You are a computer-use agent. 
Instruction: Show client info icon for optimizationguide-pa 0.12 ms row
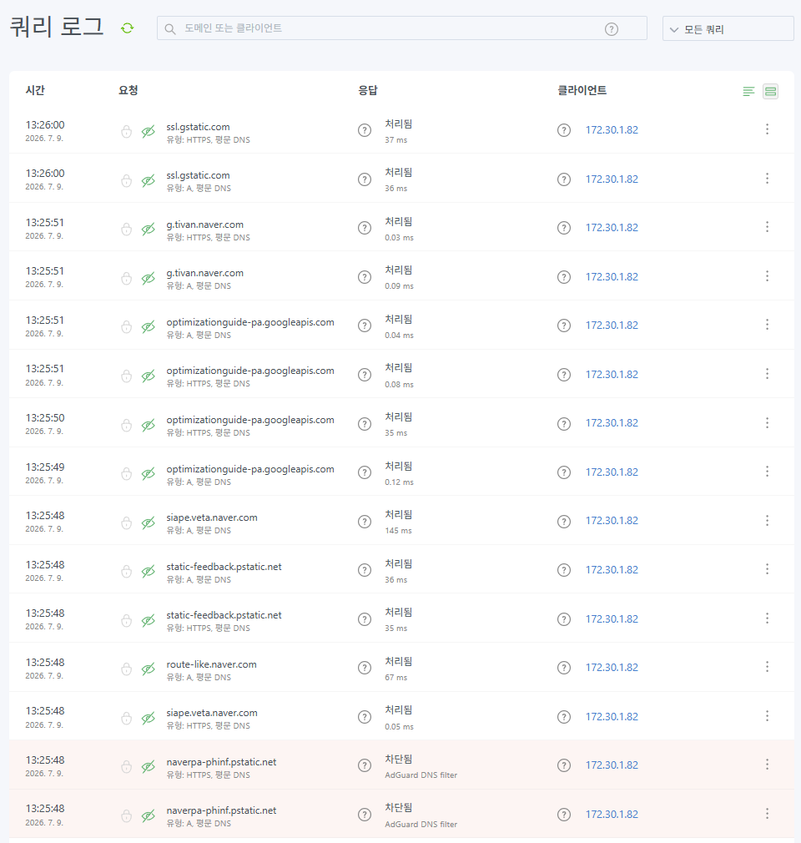[564, 472]
